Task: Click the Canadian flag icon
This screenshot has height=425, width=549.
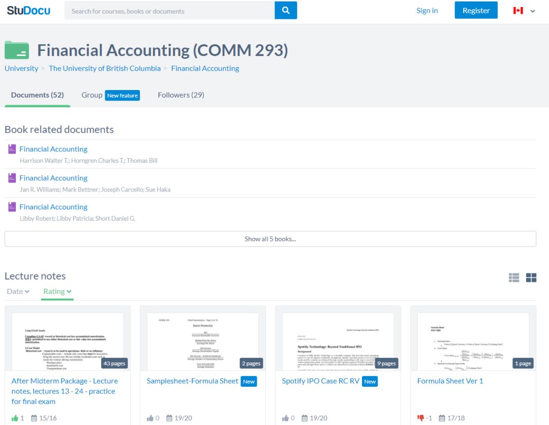Action: [518, 11]
